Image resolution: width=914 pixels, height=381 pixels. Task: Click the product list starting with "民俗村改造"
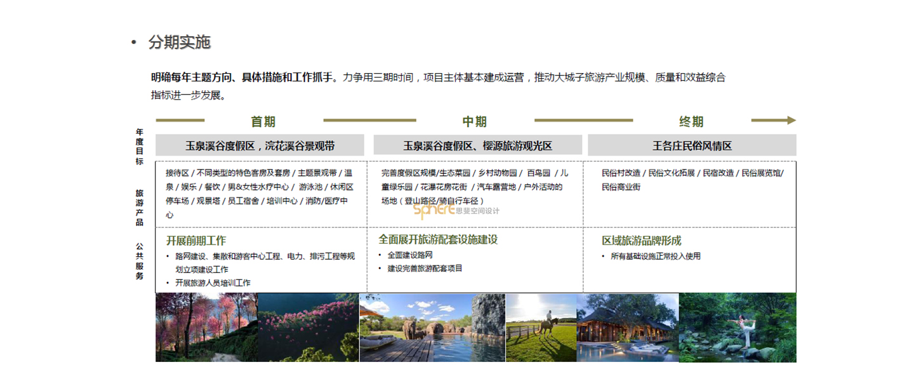(692, 180)
